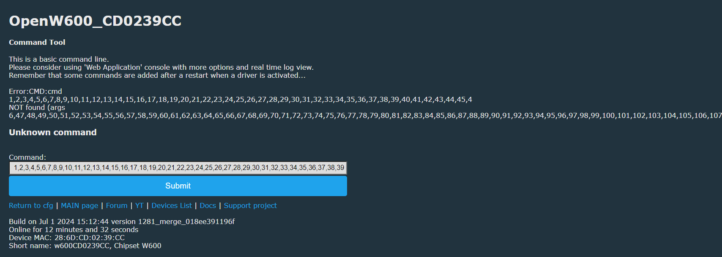Click the Unknown command heading
This screenshot has height=257, width=722.
[53, 132]
